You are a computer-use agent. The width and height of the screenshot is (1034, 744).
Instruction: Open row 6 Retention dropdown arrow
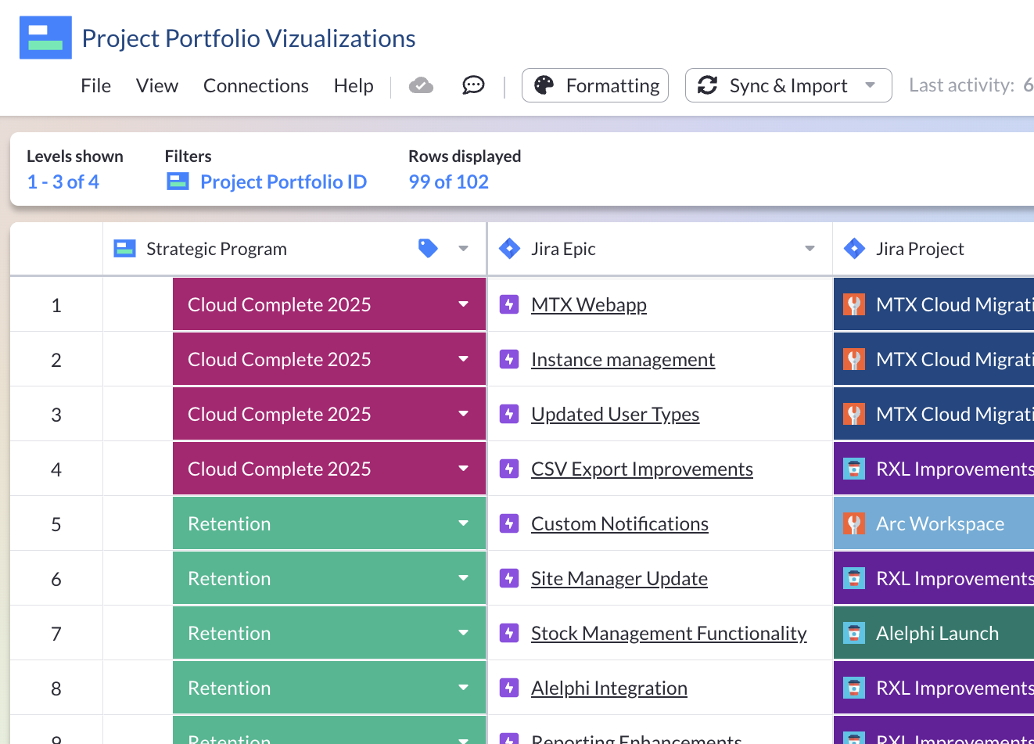point(464,578)
